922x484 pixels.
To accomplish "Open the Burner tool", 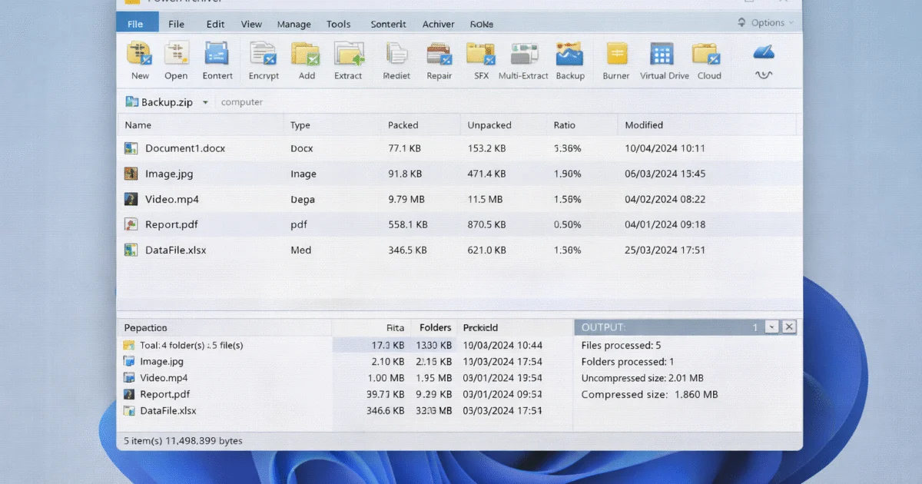I will [x=616, y=54].
